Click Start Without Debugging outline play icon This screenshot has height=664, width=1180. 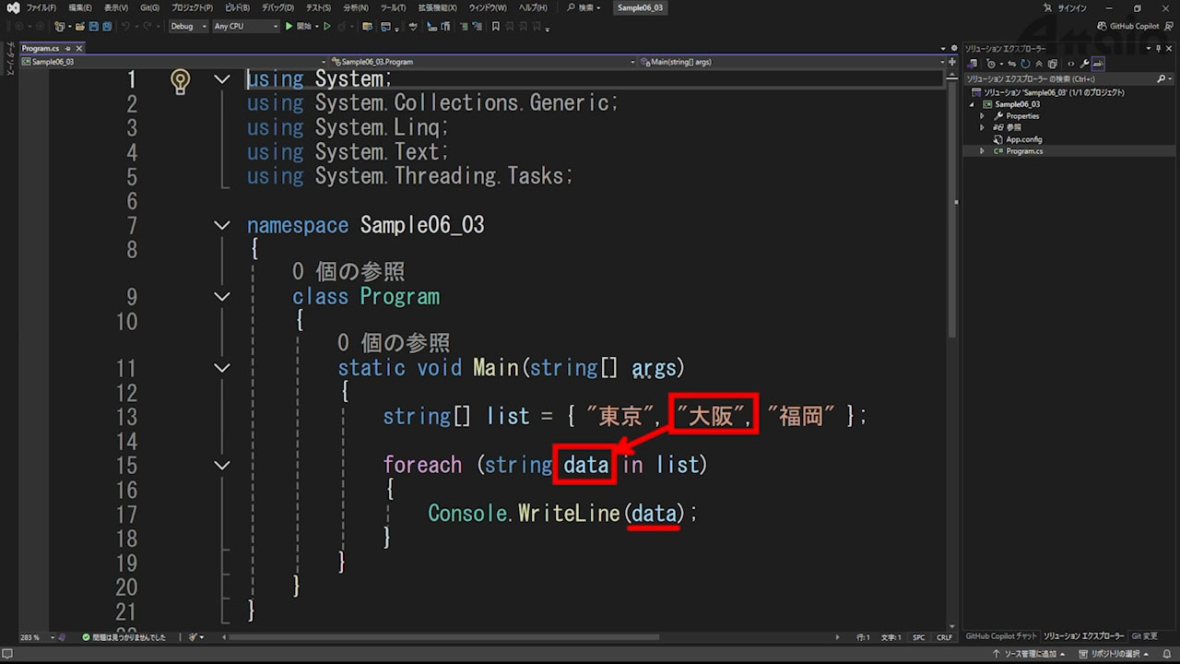tap(326, 26)
